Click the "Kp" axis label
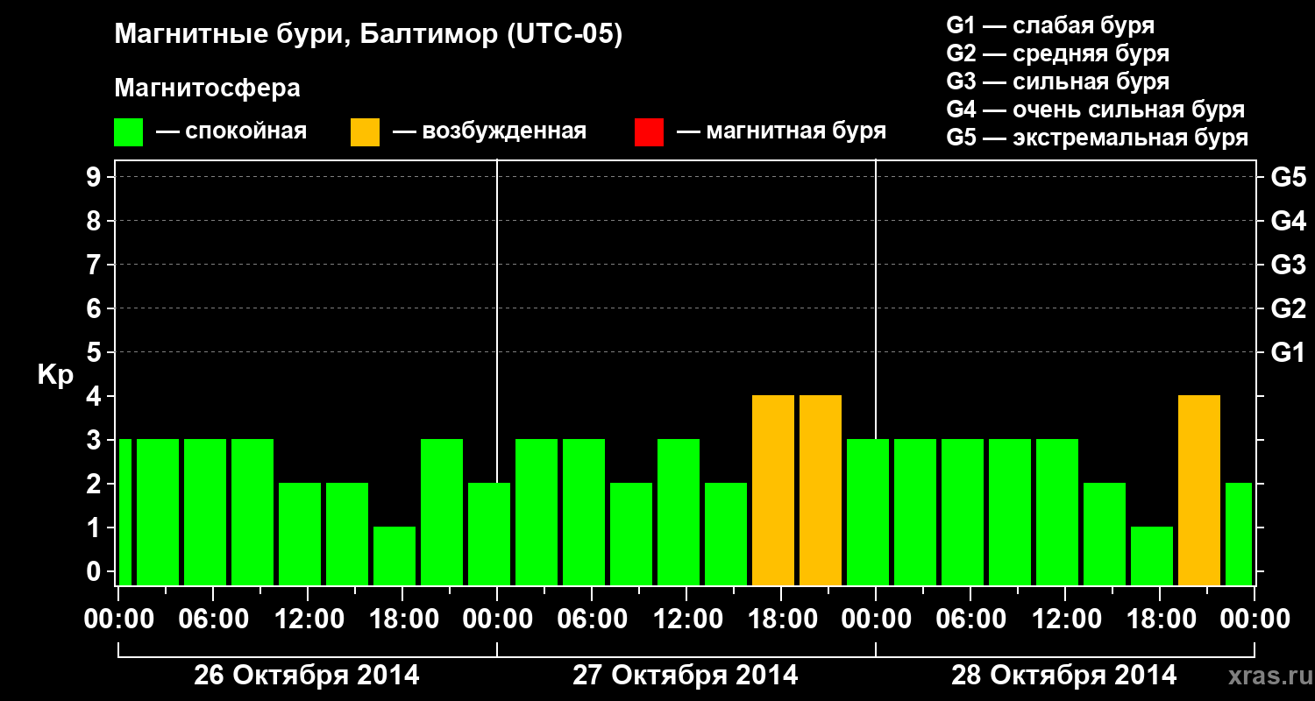1315x701 pixels. pos(55,375)
